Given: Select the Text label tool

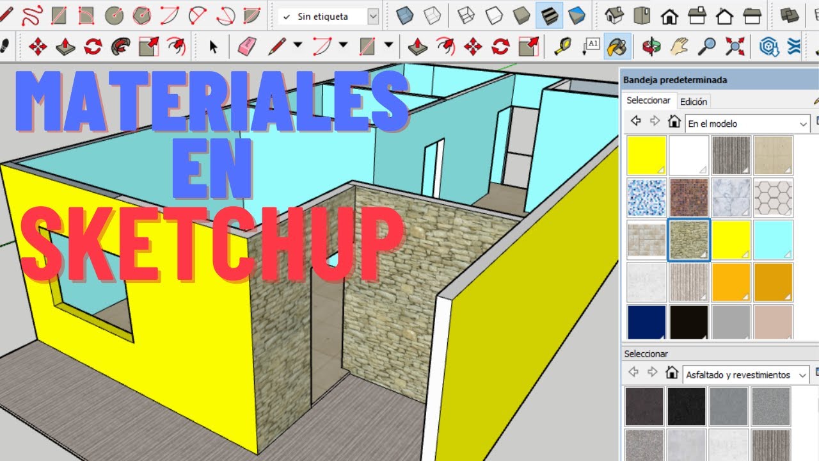Looking at the screenshot, I should pos(591,46).
